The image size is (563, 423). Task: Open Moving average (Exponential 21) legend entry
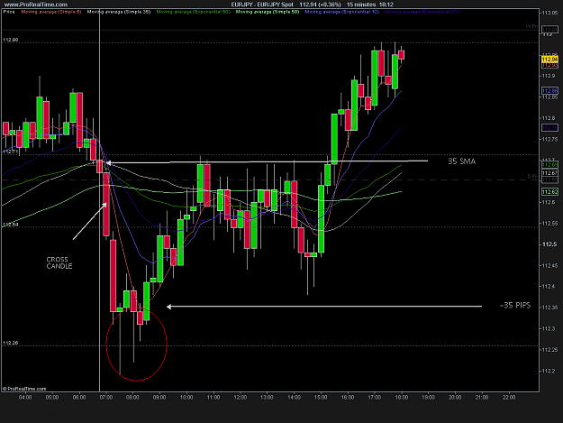(422, 12)
